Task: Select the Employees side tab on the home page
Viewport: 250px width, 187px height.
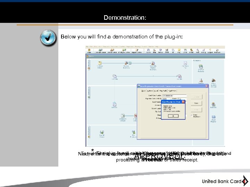Action: tap(89, 132)
